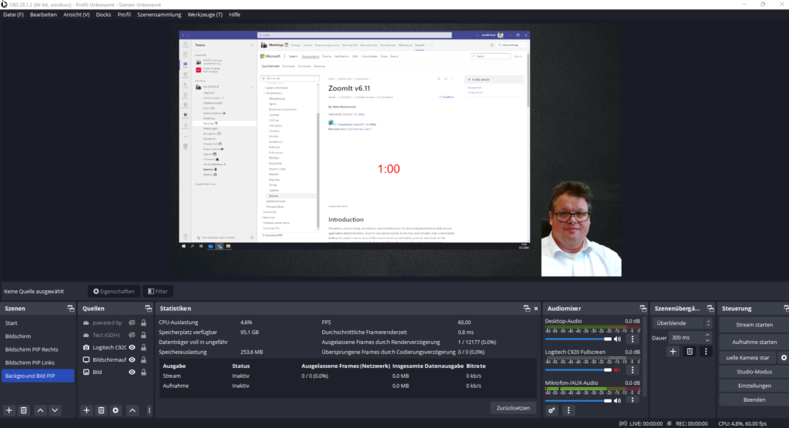This screenshot has width=789, height=428.
Task: Open the Audiomixer menu (three dots beside the gear)
Action: point(569,410)
